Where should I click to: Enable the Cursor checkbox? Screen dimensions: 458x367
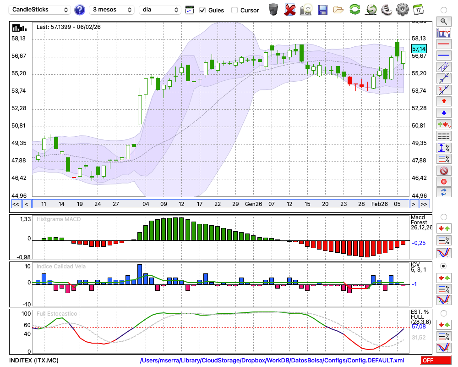point(234,10)
